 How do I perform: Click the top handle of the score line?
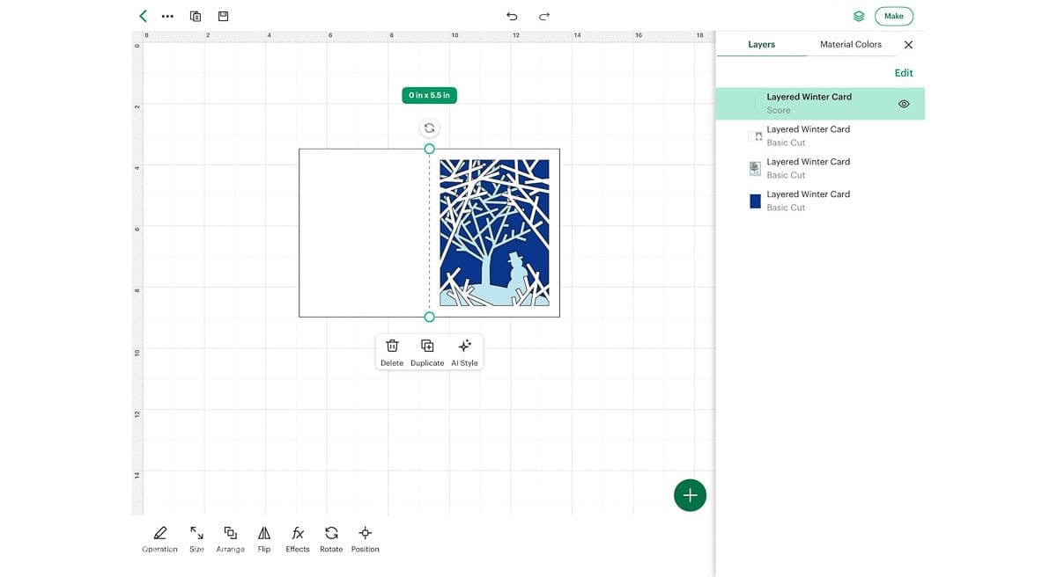click(x=429, y=149)
